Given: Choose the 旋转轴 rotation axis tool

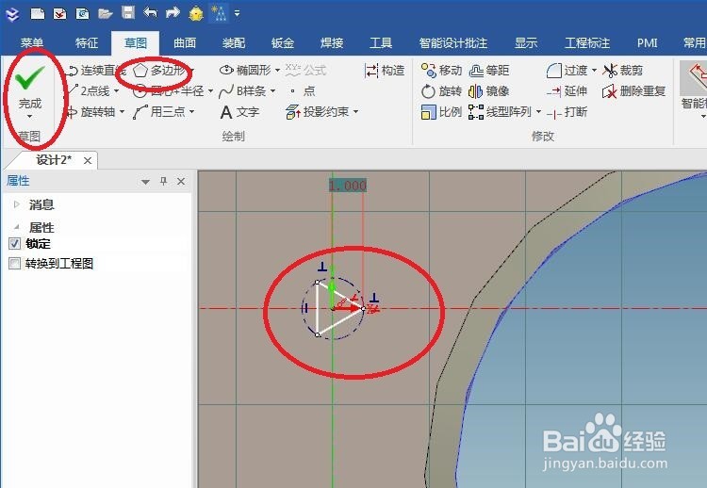Looking at the screenshot, I should tap(90, 112).
